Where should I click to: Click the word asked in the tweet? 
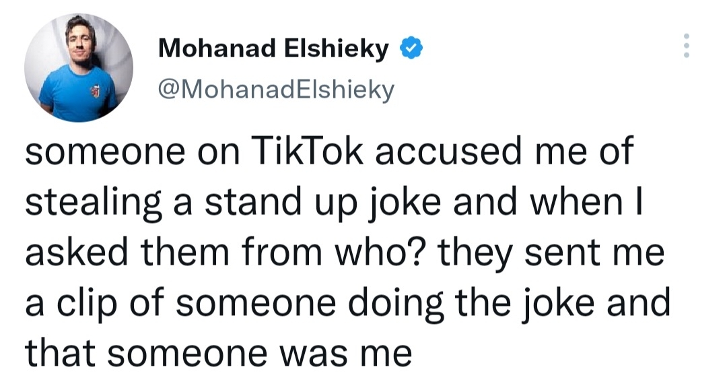[x=76, y=253]
